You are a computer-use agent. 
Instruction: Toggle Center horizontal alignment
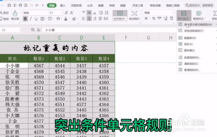89,18
